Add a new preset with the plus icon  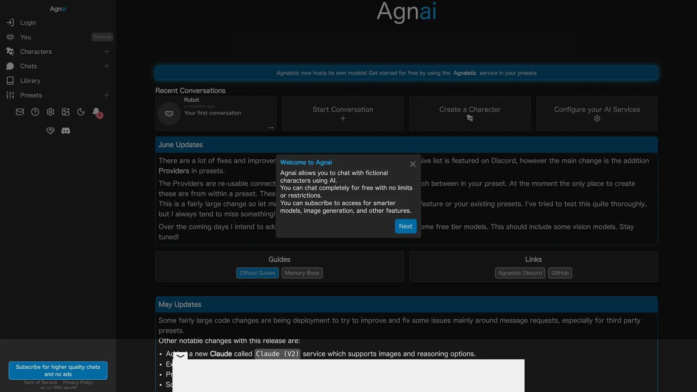pos(106,95)
